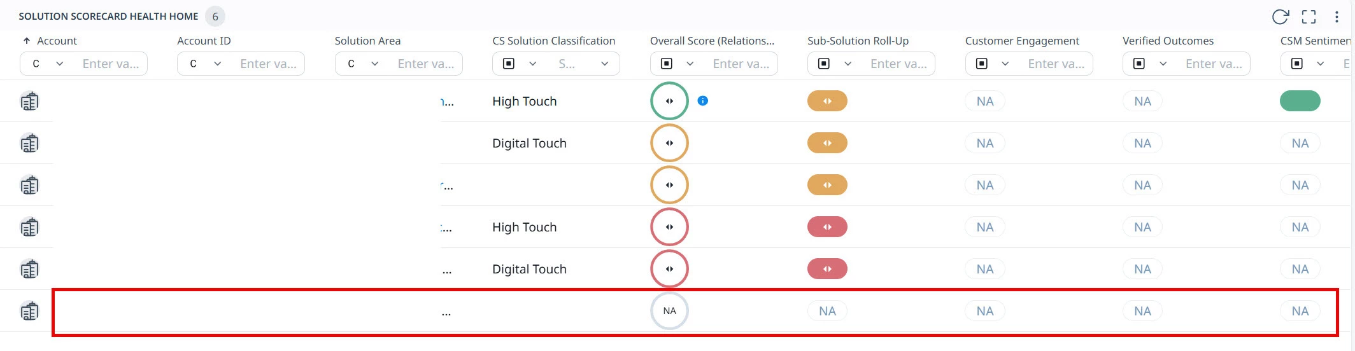
Task: Click the Sub-Solution Roll-Up filter value field
Action: tap(898, 64)
